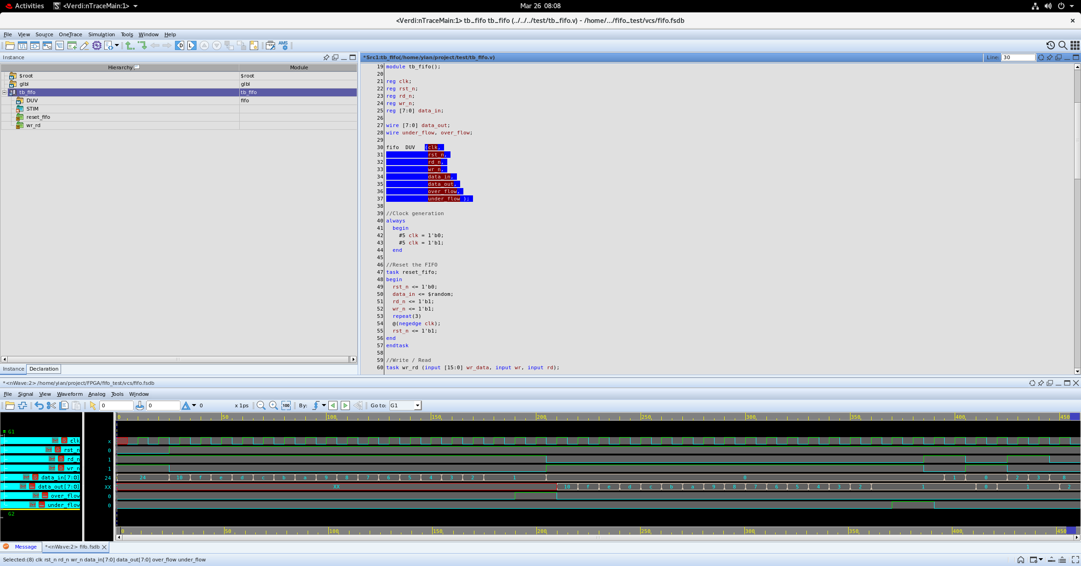Open the search By edge type dropdown
The width and height of the screenshot is (1081, 566).
tap(324, 405)
